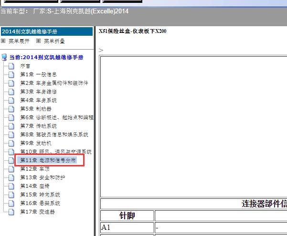Viewport: 287px width, 236px height.
Task: Click the empty diagram image area
Action: click(x=194, y=127)
